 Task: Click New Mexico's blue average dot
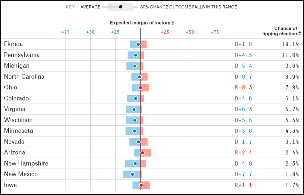click(133, 174)
